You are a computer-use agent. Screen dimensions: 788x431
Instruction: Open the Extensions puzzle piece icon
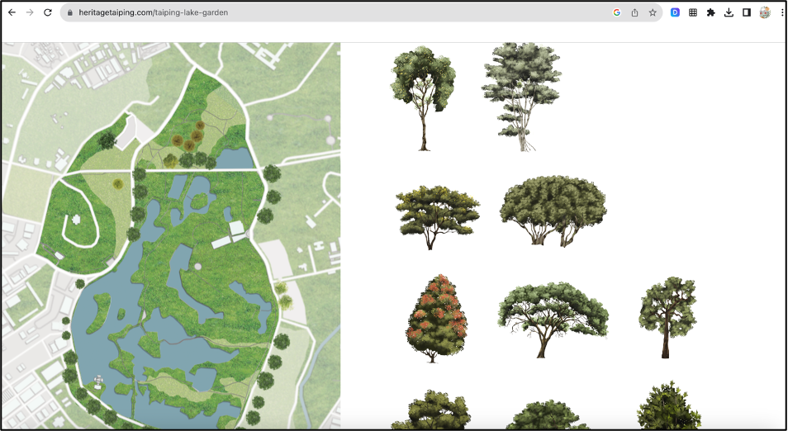(x=710, y=13)
